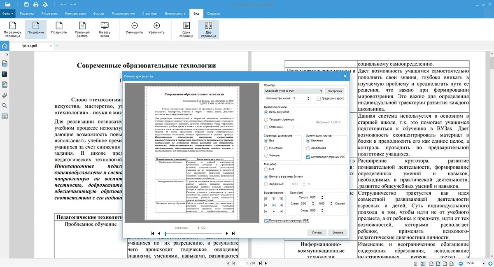The width and height of the screenshot is (494, 267).
Task: Open the search panel in left sidebar
Action: [x=5, y=106]
